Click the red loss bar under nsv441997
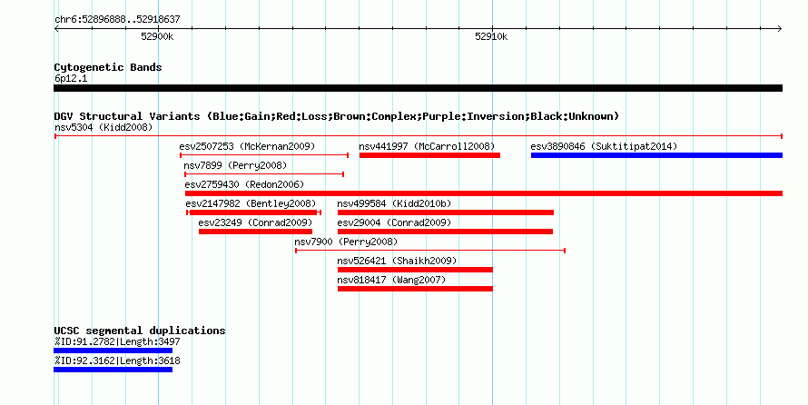This screenshot has height=405, width=808. tap(429, 155)
